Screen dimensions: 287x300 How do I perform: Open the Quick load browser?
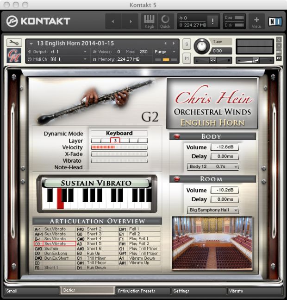(165, 21)
